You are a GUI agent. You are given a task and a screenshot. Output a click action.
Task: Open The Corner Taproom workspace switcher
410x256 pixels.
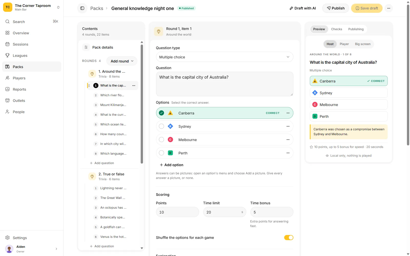[32, 7]
